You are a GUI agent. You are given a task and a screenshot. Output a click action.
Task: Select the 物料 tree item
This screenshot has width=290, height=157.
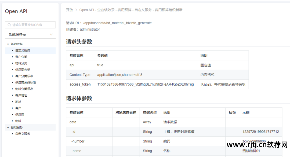[x=18, y=121]
